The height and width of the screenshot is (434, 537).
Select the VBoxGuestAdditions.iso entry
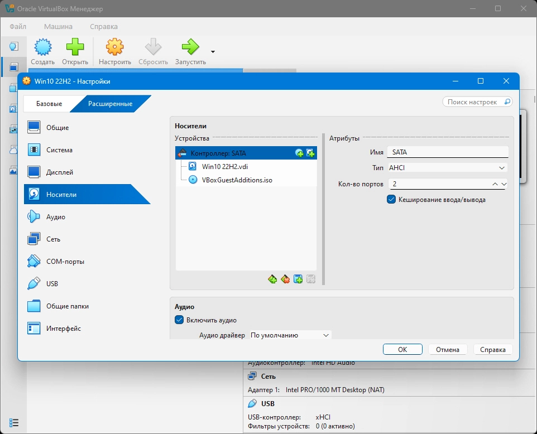(x=246, y=180)
